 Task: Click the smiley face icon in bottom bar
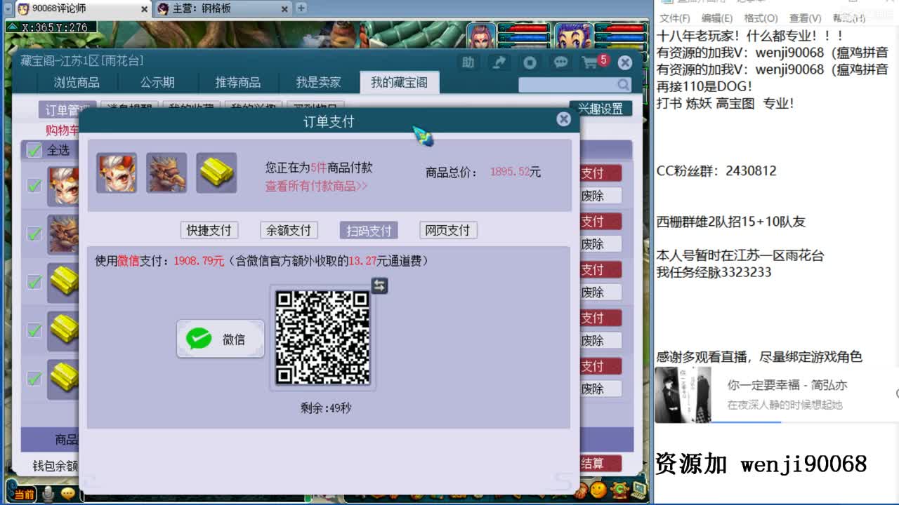[x=598, y=490]
